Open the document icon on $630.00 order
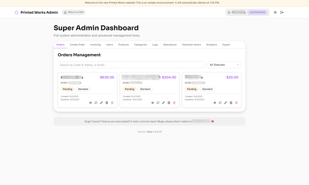Screen dimensions: 309x185 coord(107,103)
